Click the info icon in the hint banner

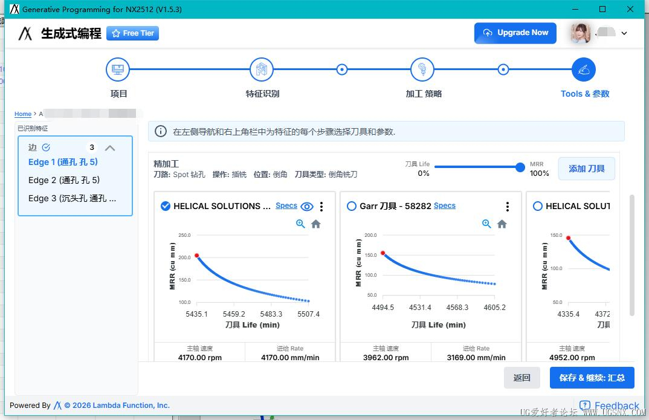[161, 132]
